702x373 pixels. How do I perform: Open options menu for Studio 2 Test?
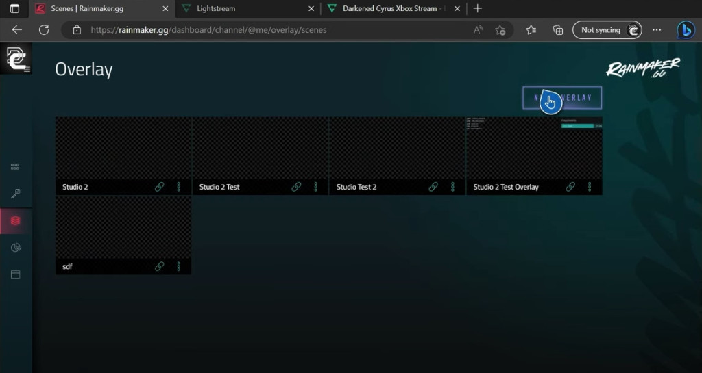(x=315, y=187)
